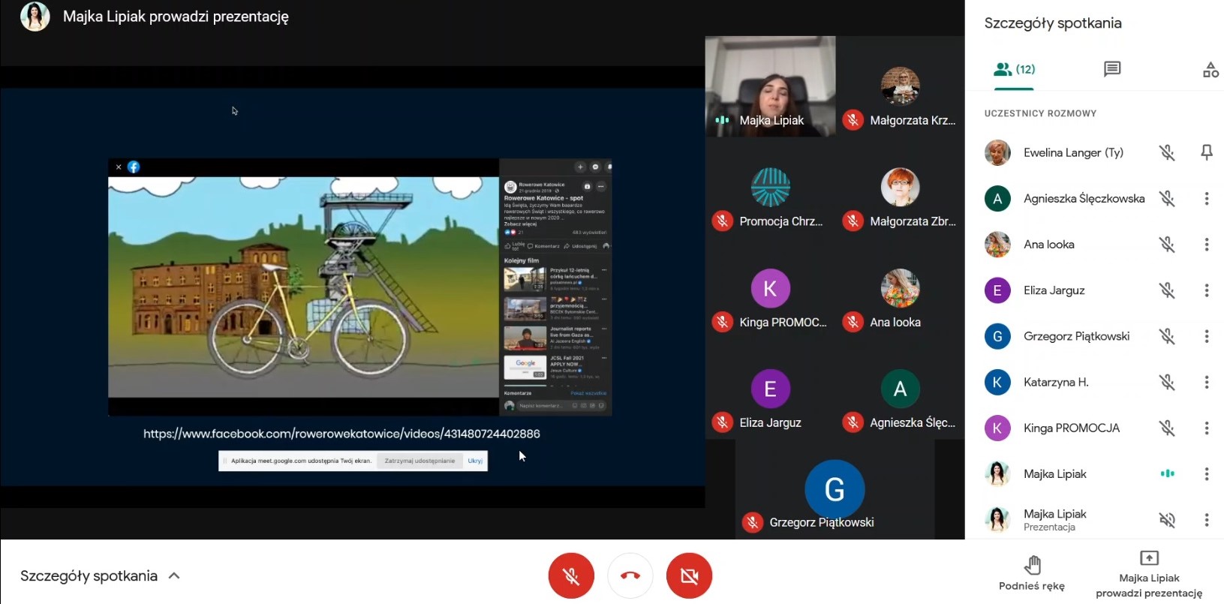The width and height of the screenshot is (1224, 604).
Task: Click mic icon for Grzegorz Piątkowski in list
Action: click(1167, 336)
